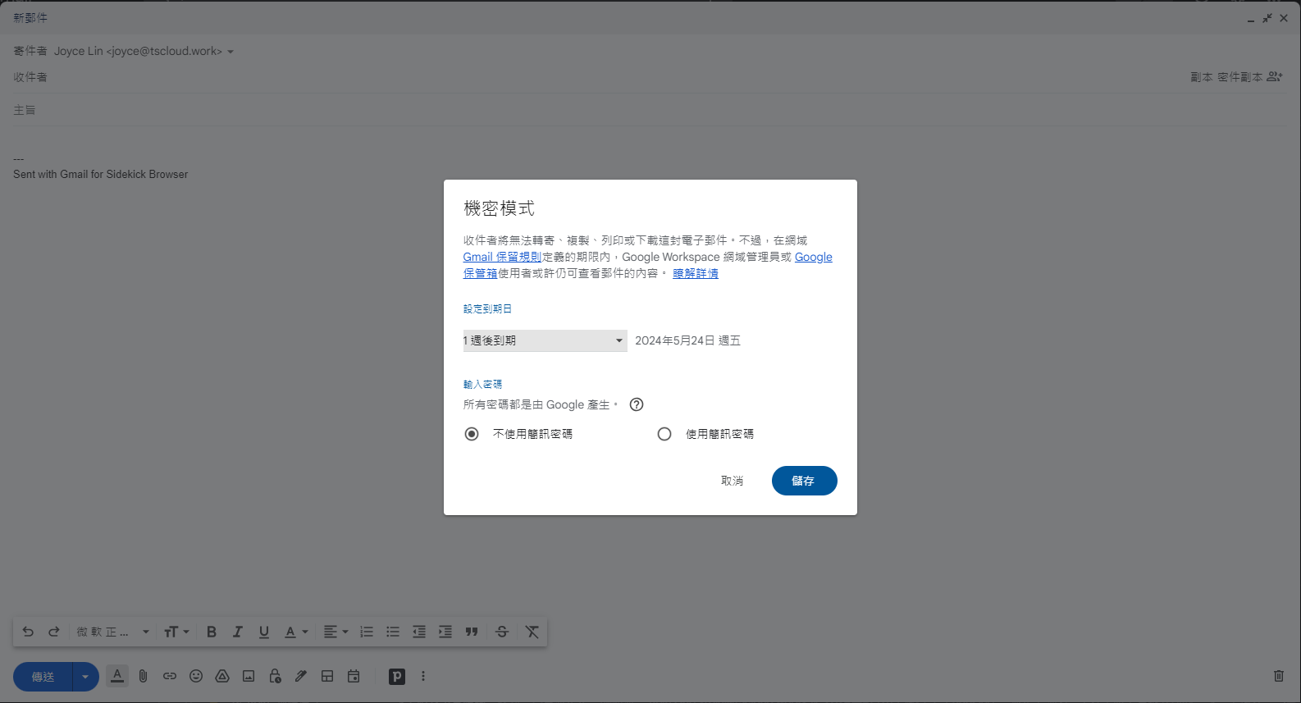Click the 傳送 send button
The image size is (1301, 703).
[43, 677]
